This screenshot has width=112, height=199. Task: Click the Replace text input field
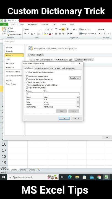35,94
